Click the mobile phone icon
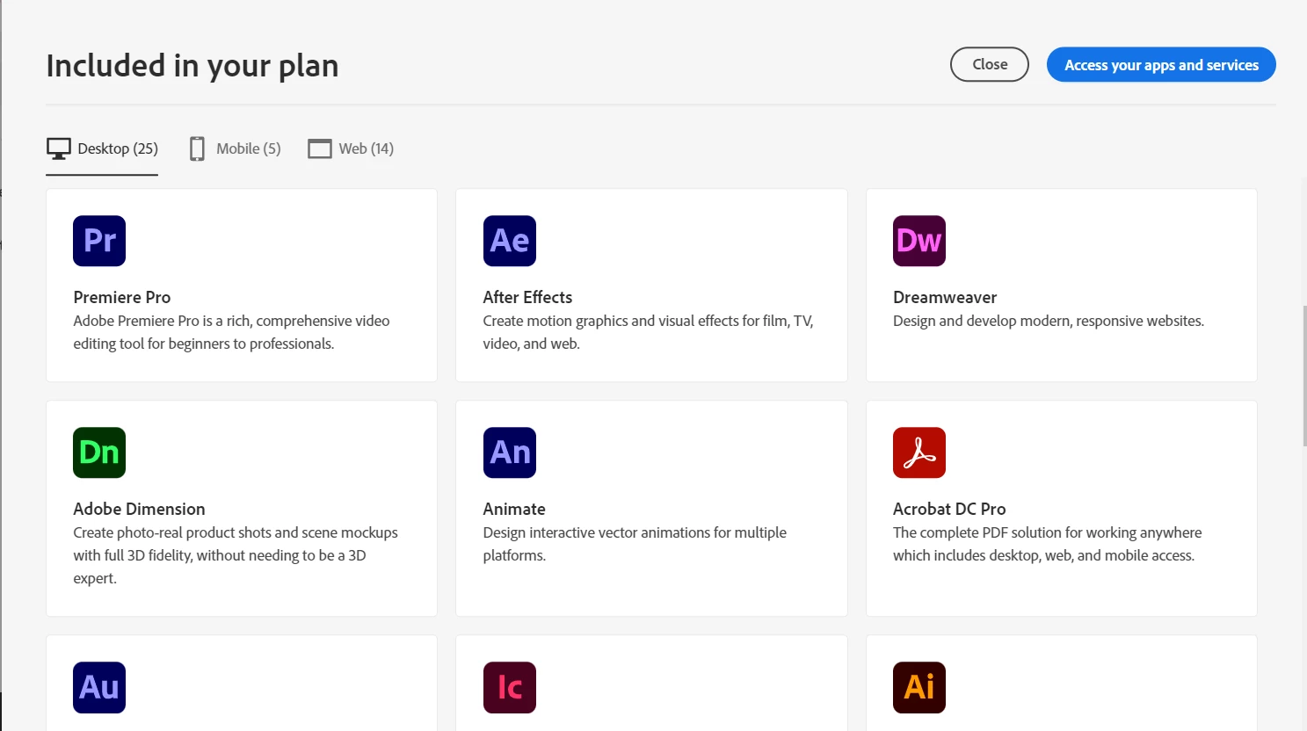 (197, 149)
